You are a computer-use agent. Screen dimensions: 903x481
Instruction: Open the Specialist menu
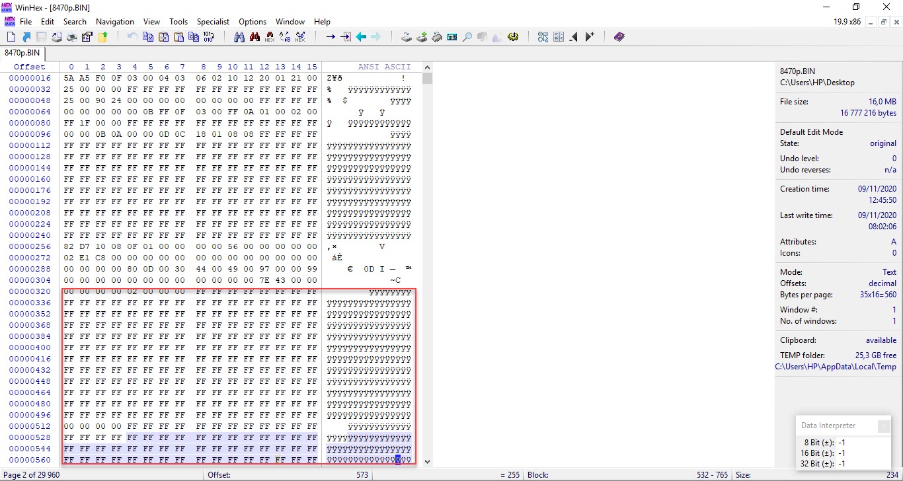click(x=213, y=22)
